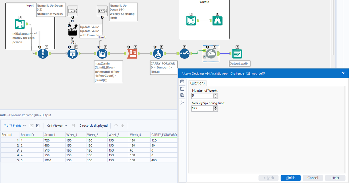This screenshot has height=183, width=349.
Task: Increase the Number of Weeks value
Action: pyautogui.click(x=215, y=95)
